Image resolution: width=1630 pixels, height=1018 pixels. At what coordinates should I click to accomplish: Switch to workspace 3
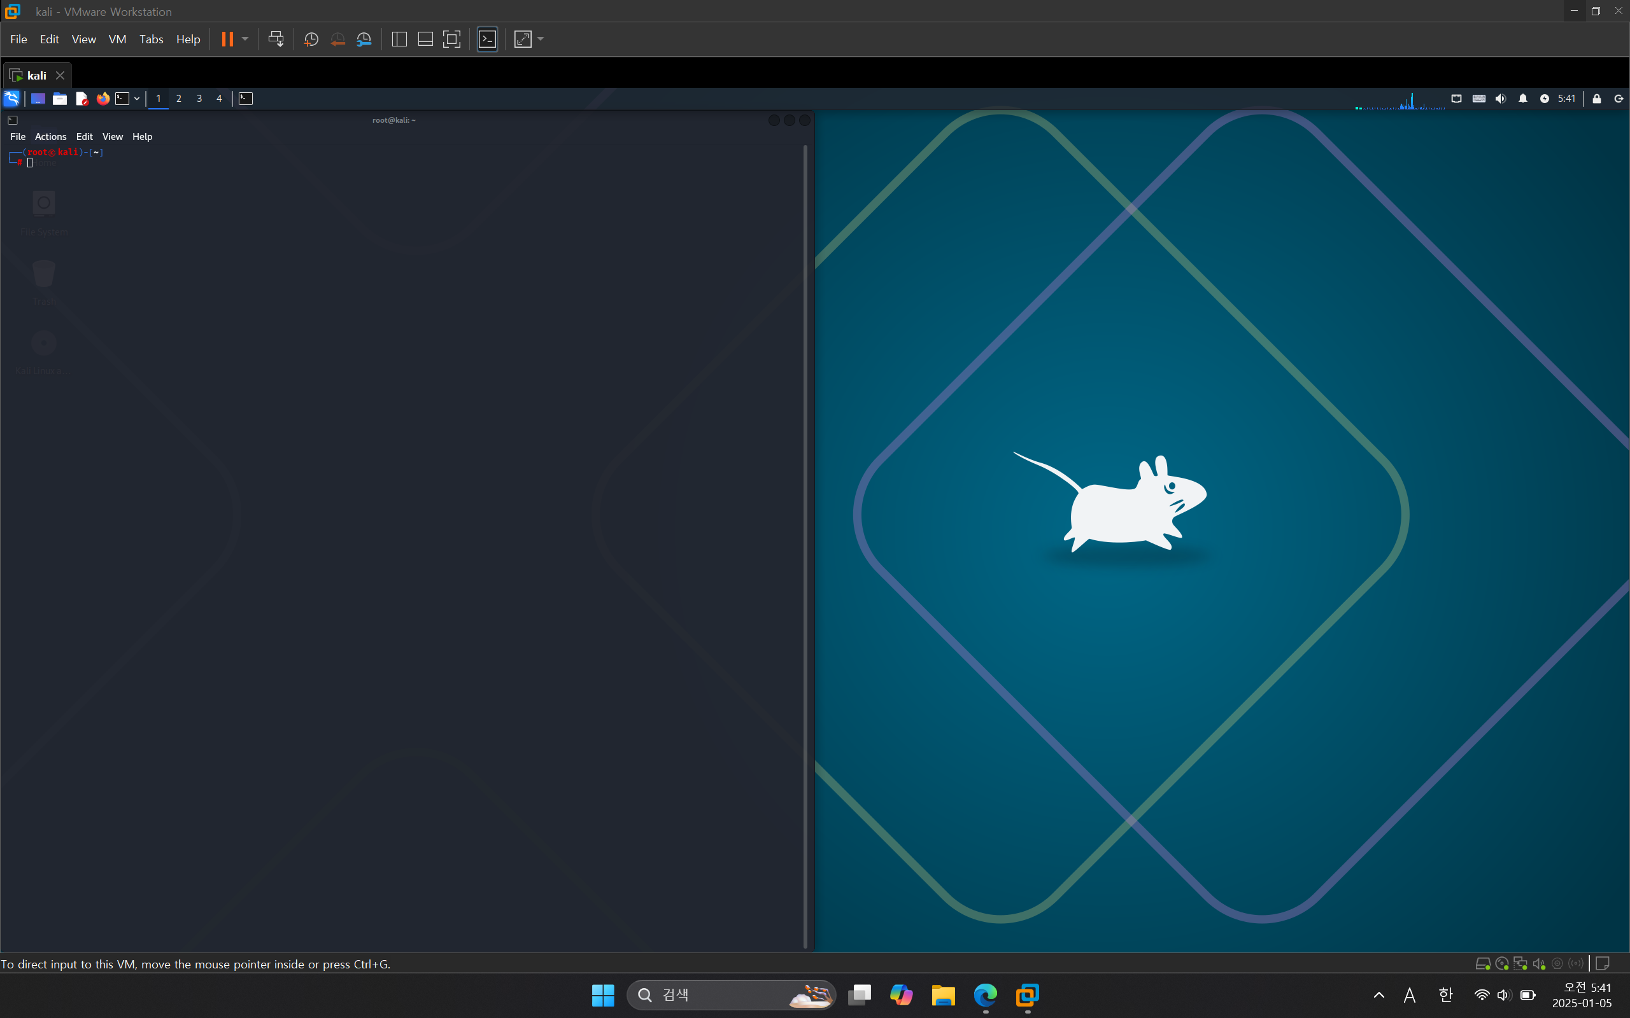[x=199, y=99]
